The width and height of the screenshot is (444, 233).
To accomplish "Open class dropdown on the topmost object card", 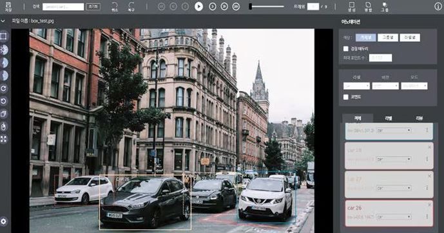I will coord(394,130).
